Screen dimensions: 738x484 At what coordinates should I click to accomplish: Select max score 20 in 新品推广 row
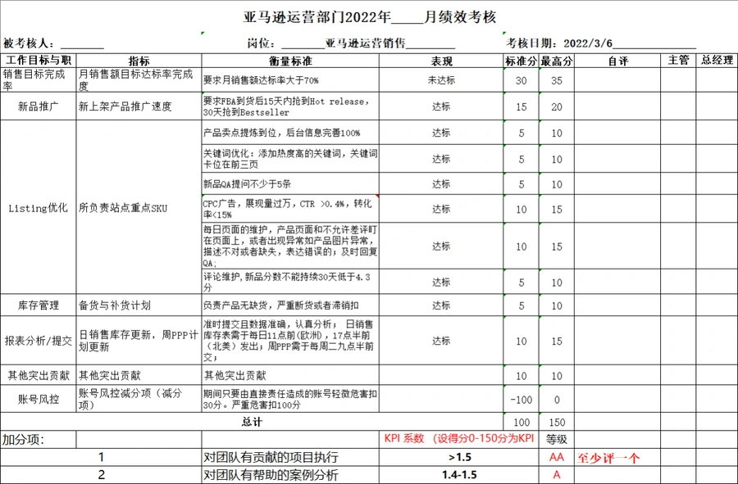(x=556, y=106)
